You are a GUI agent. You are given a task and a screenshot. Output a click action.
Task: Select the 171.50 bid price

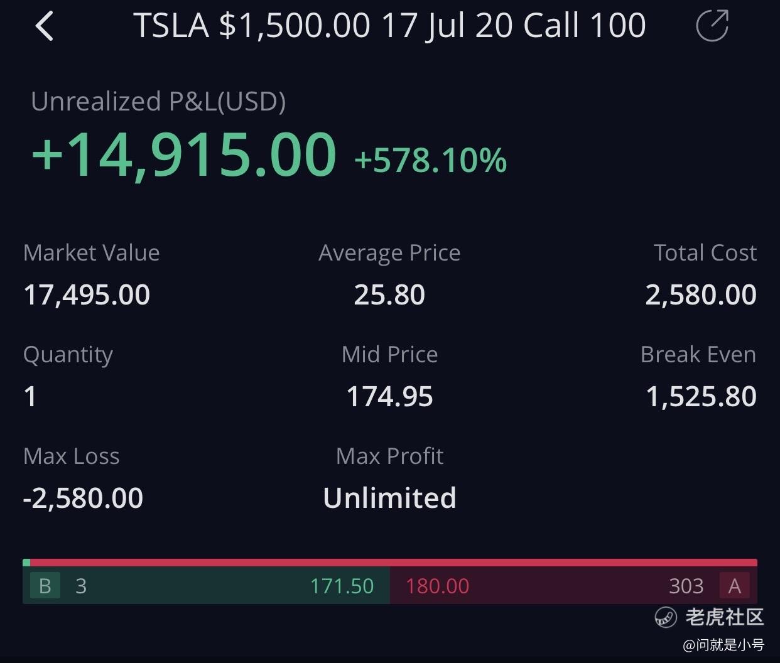tap(342, 586)
